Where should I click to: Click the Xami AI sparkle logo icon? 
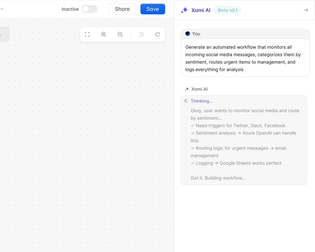pyautogui.click(x=184, y=10)
